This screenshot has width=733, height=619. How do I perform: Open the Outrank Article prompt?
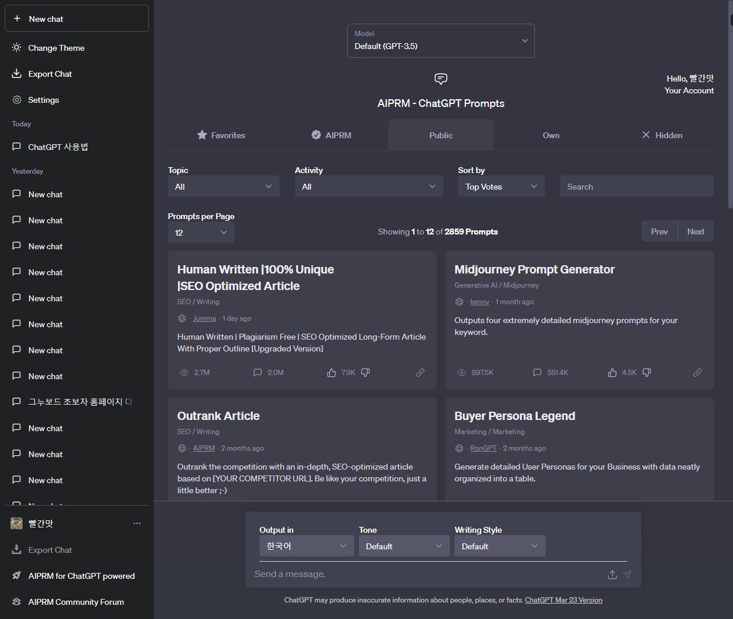(x=218, y=416)
